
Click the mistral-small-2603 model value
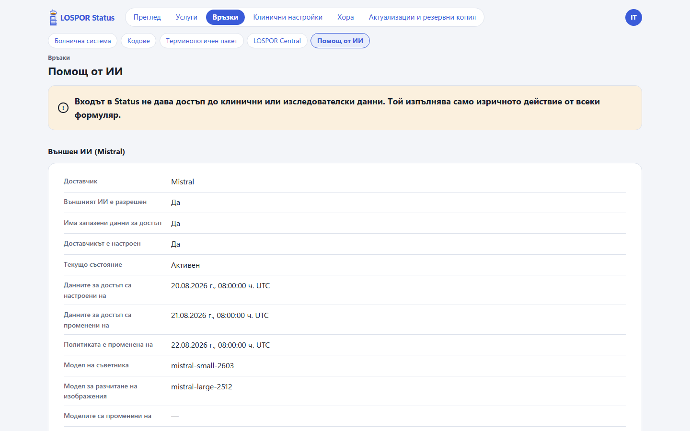202,366
